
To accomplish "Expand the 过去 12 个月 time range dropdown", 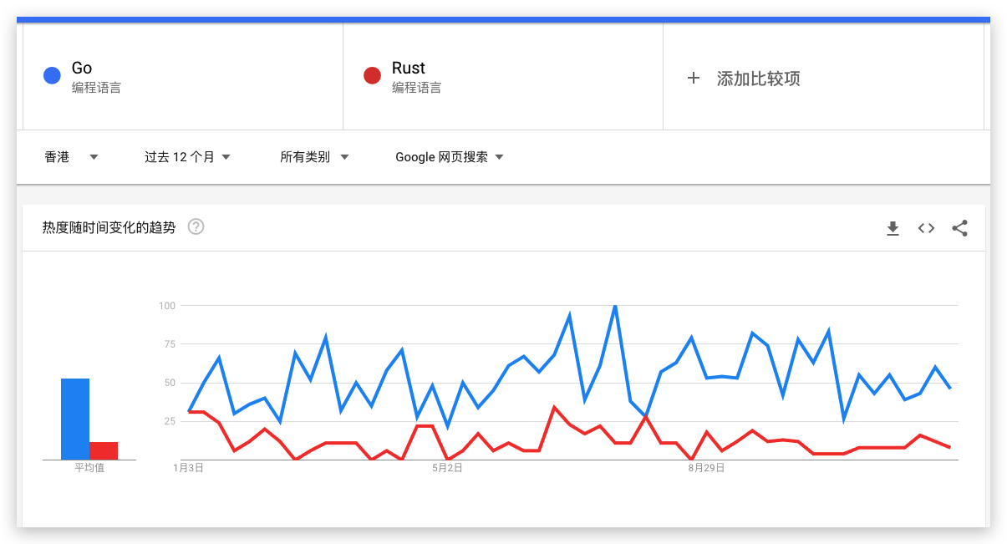I will click(x=188, y=157).
